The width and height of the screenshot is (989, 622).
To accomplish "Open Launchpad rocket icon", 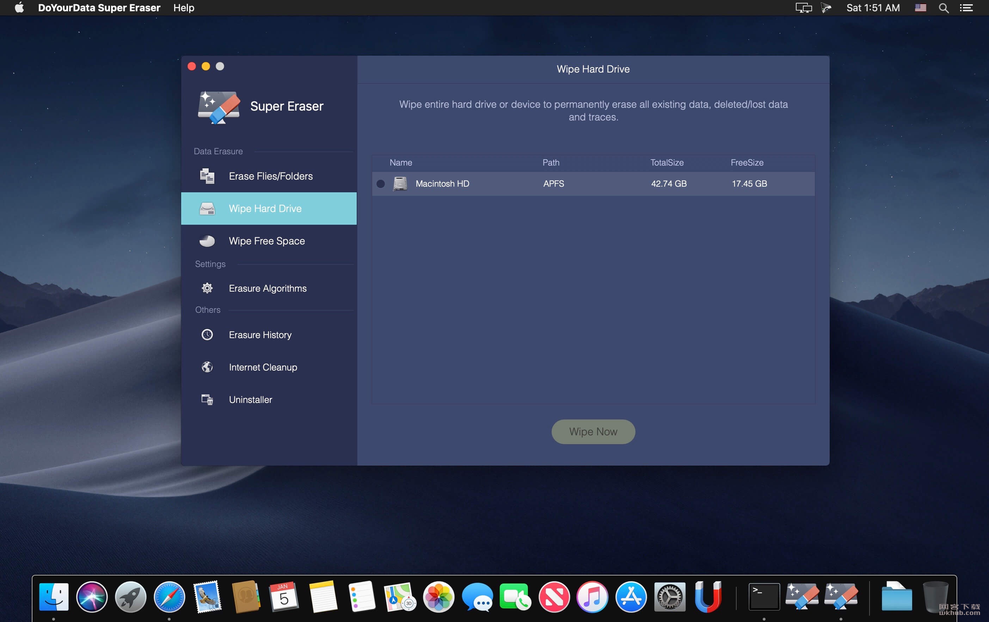I will tap(130, 596).
